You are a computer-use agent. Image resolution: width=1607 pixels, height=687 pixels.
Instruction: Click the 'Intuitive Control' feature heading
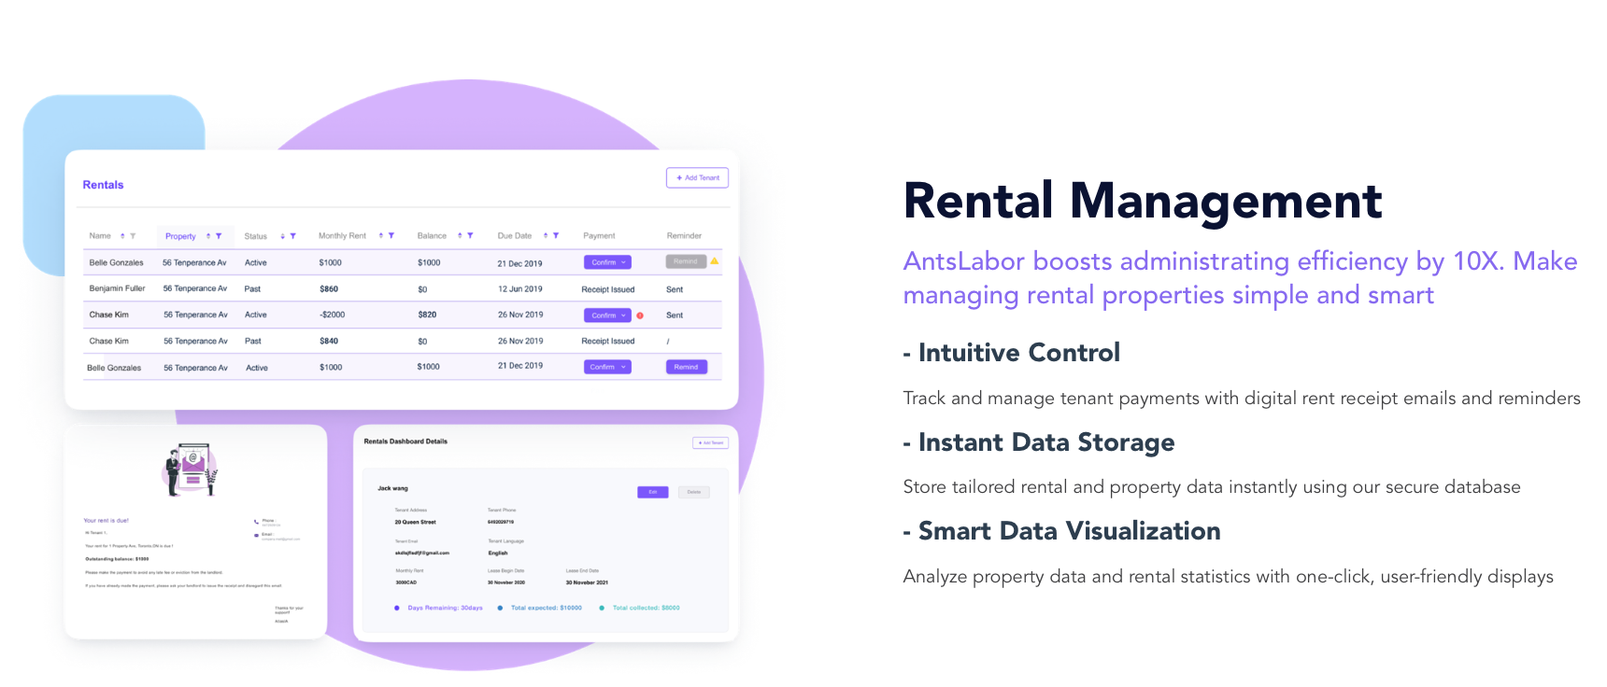1019,353
